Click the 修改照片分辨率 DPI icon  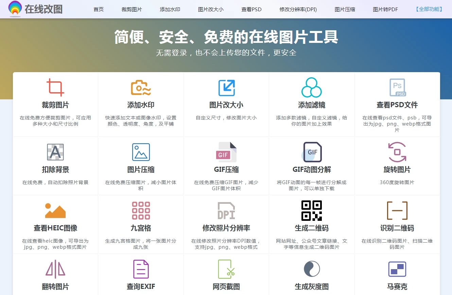tap(226, 210)
